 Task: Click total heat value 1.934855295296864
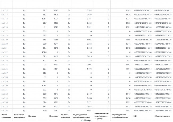point(163,69)
